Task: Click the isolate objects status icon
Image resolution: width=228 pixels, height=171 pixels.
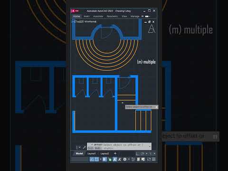Action: (x=138, y=159)
